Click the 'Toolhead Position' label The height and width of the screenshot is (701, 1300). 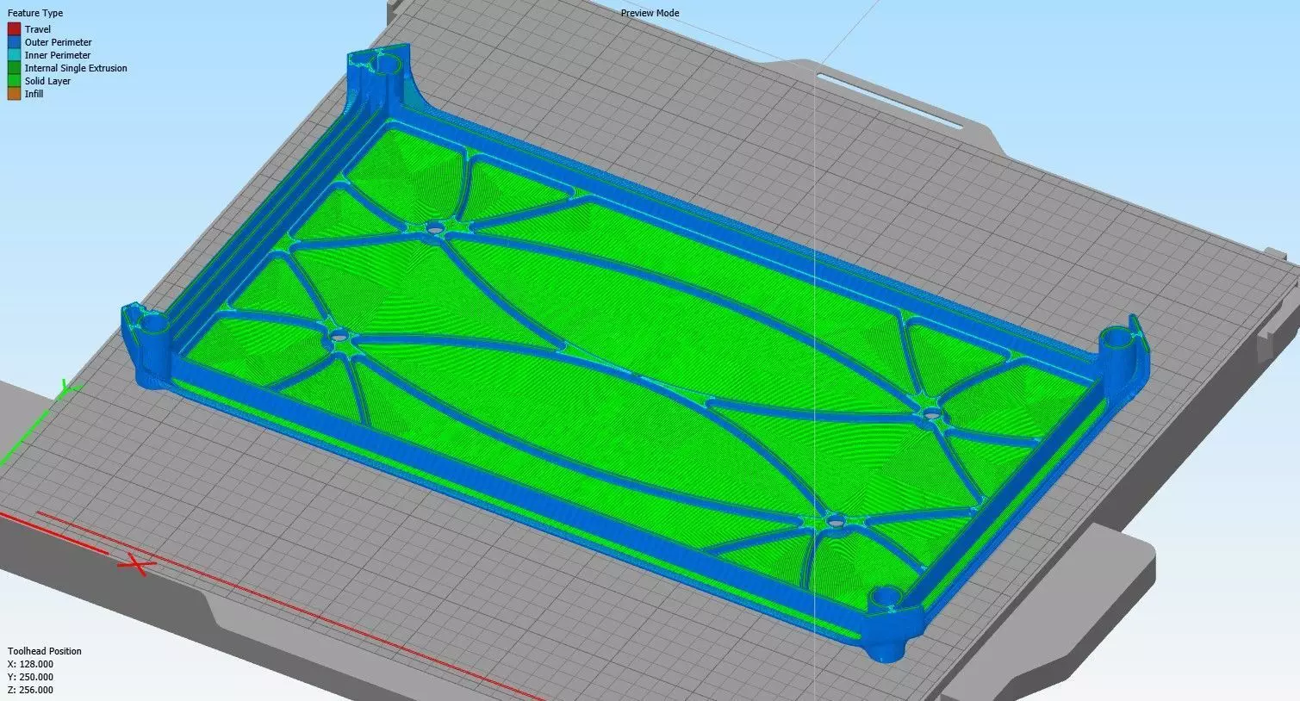pos(45,651)
